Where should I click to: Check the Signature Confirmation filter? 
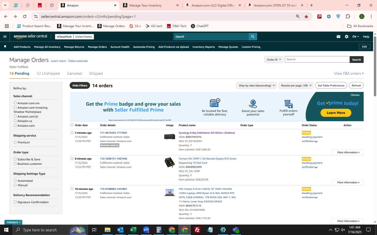pyautogui.click(x=15, y=202)
